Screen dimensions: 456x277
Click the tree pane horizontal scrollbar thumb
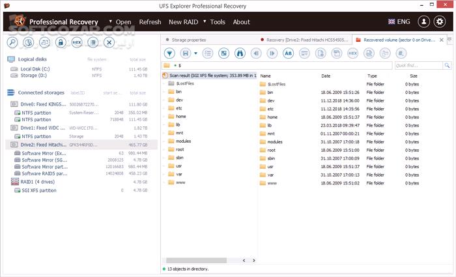tap(196, 260)
